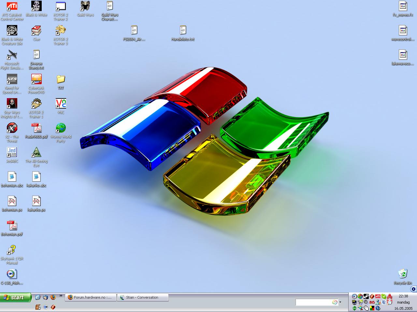Viewport: 417px width, 312px height.
Task: Select the wavecontrol... file icon
Action: [x=403, y=33]
